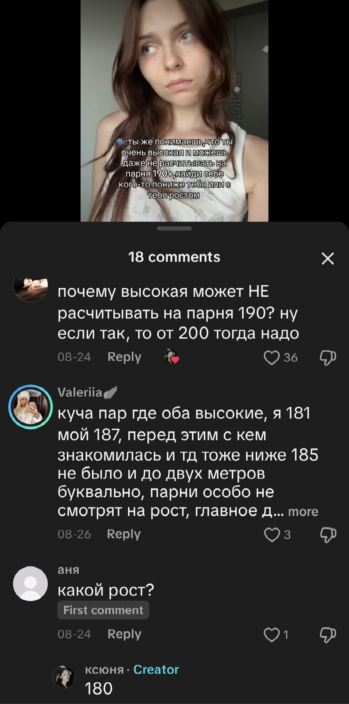Image resolution: width=349 pixels, height=704 pixels.
Task: Close the comments panel with X
Action: tap(328, 258)
